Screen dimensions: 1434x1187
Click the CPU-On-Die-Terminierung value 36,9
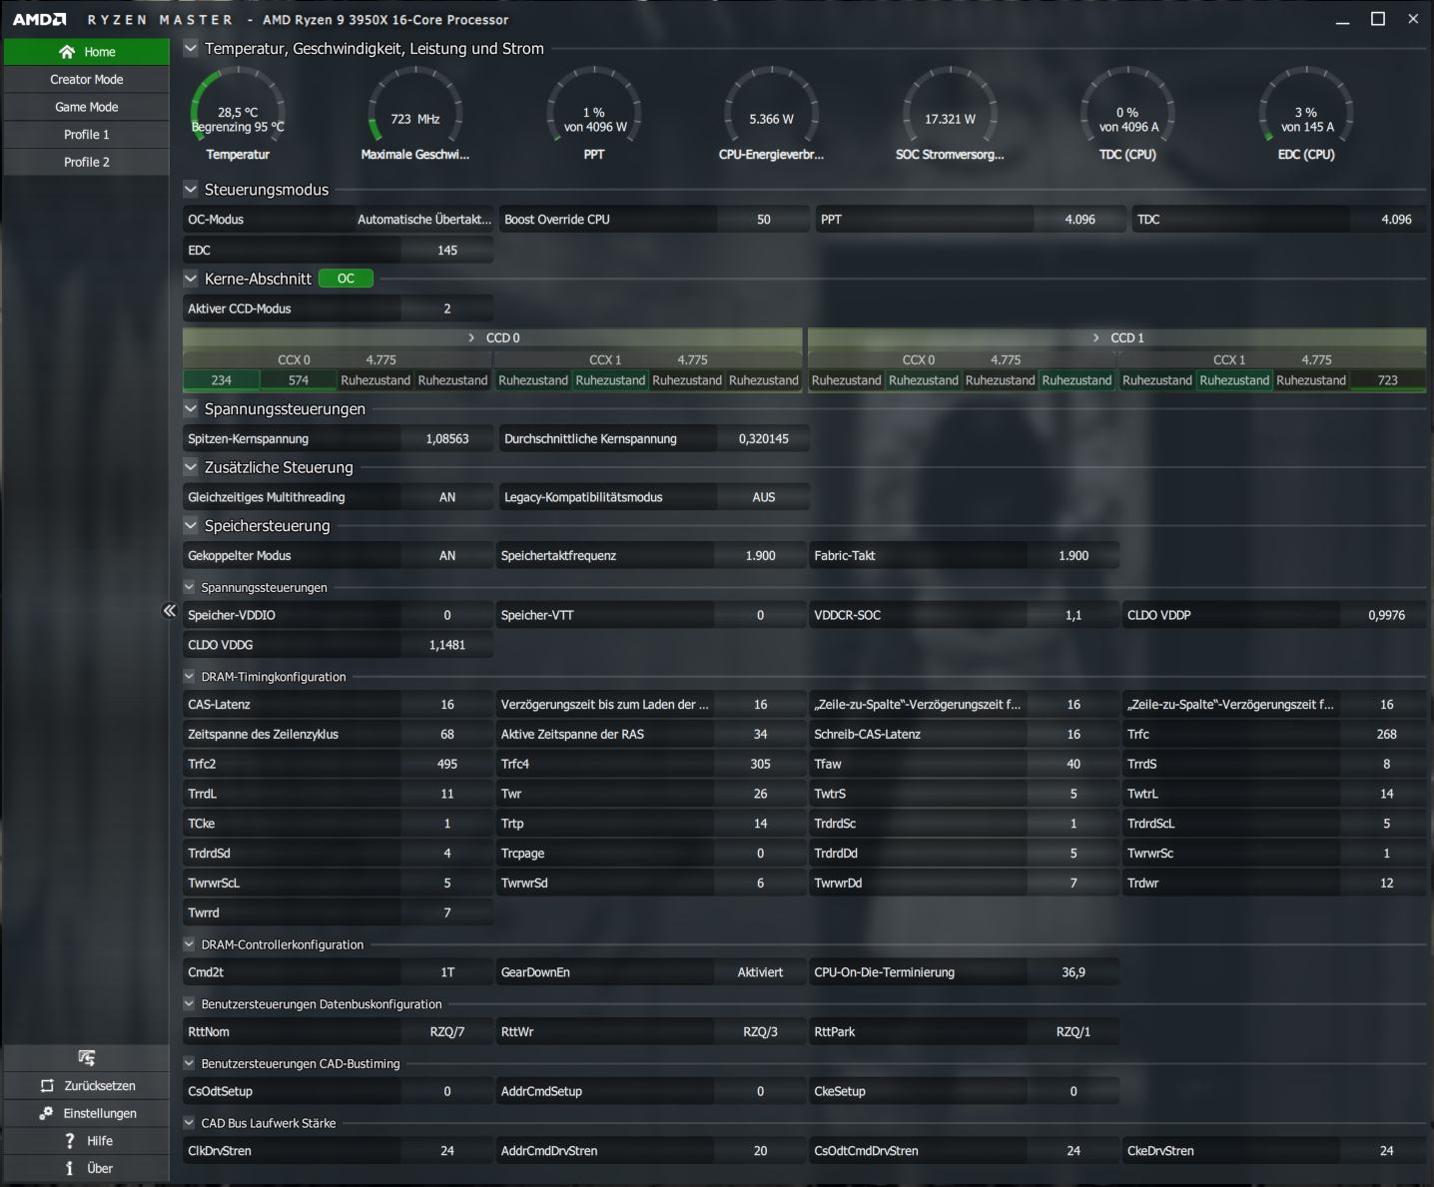click(1074, 972)
